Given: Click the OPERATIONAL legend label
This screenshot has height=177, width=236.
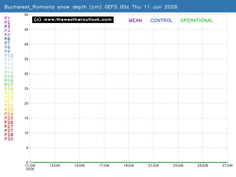Looking at the screenshot, I should (196, 20).
